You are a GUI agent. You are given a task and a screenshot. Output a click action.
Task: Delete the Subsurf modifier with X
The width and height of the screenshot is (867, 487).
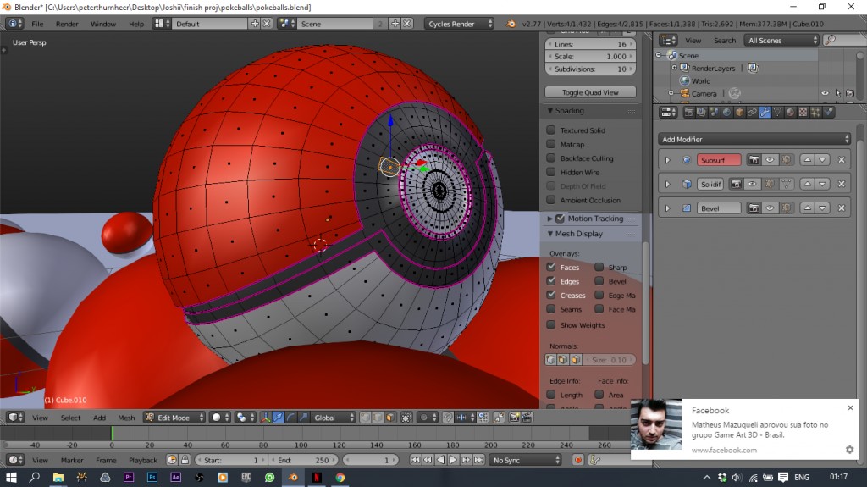pos(842,159)
